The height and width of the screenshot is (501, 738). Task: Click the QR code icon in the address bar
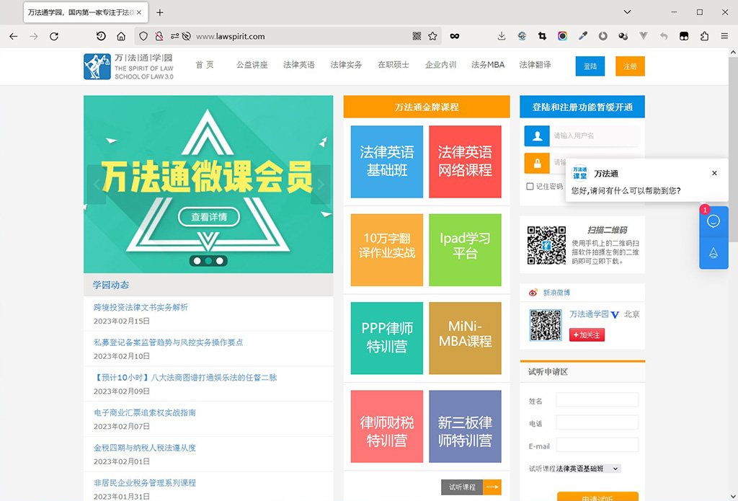[417, 35]
